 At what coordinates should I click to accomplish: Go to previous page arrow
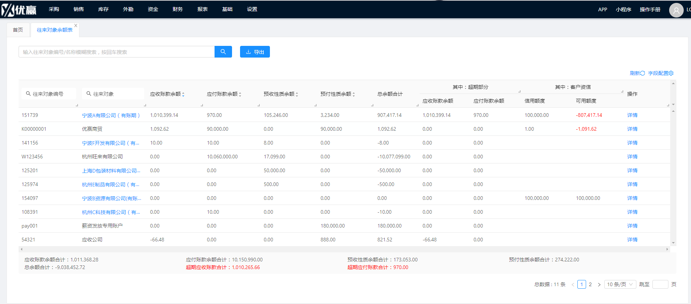[573, 284]
